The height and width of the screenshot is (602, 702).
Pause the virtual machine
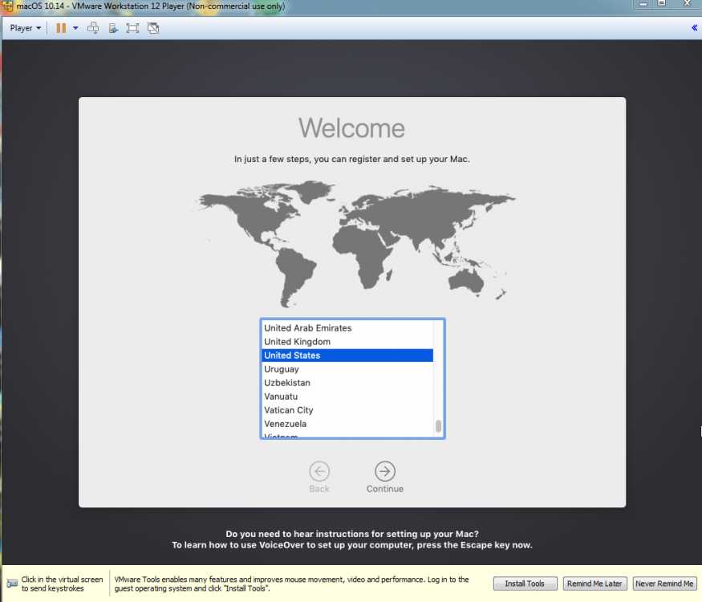[x=61, y=28]
